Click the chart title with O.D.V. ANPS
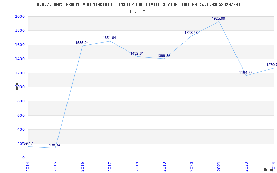Image resolution: width=277 pixels, height=173 pixels. 138,4
